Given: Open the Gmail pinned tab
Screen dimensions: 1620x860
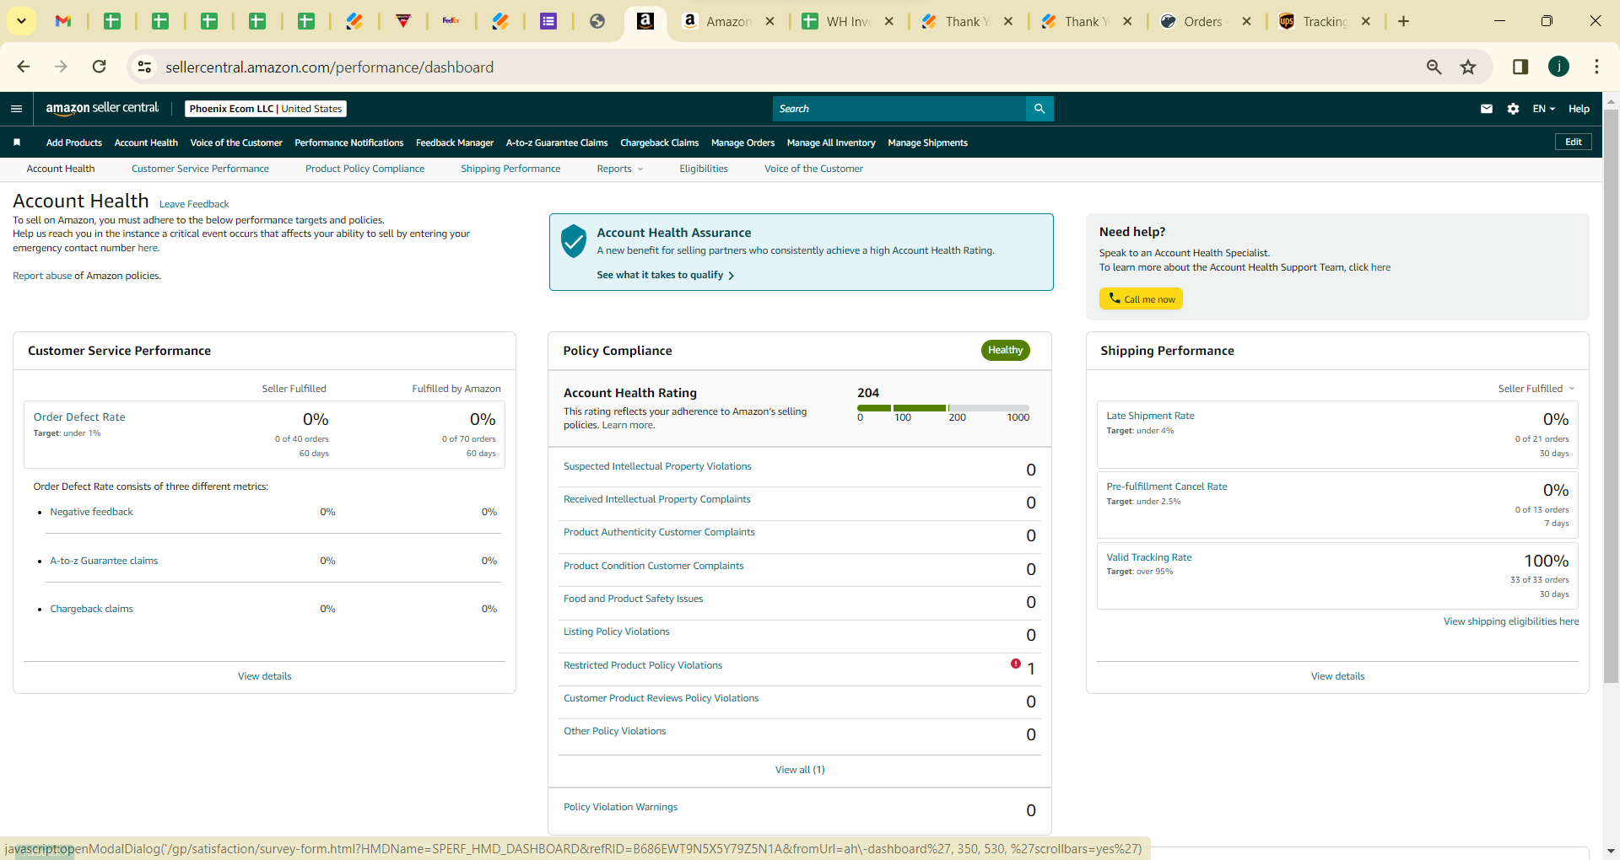Looking at the screenshot, I should (63, 21).
